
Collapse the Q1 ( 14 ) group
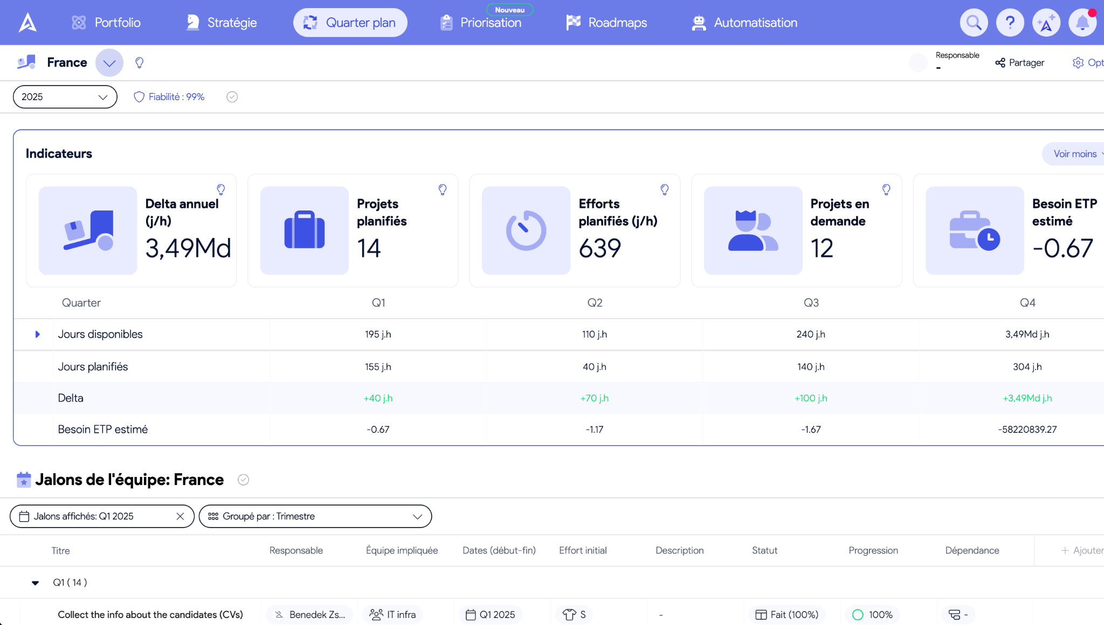click(36, 582)
